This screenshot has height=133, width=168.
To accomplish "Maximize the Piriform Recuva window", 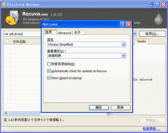I will [x=157, y=5].
